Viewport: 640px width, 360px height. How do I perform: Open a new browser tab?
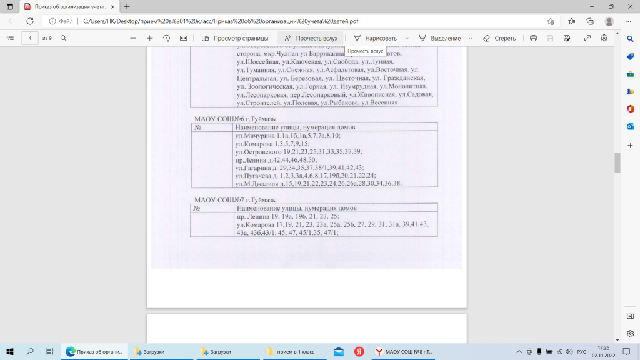[127, 6]
